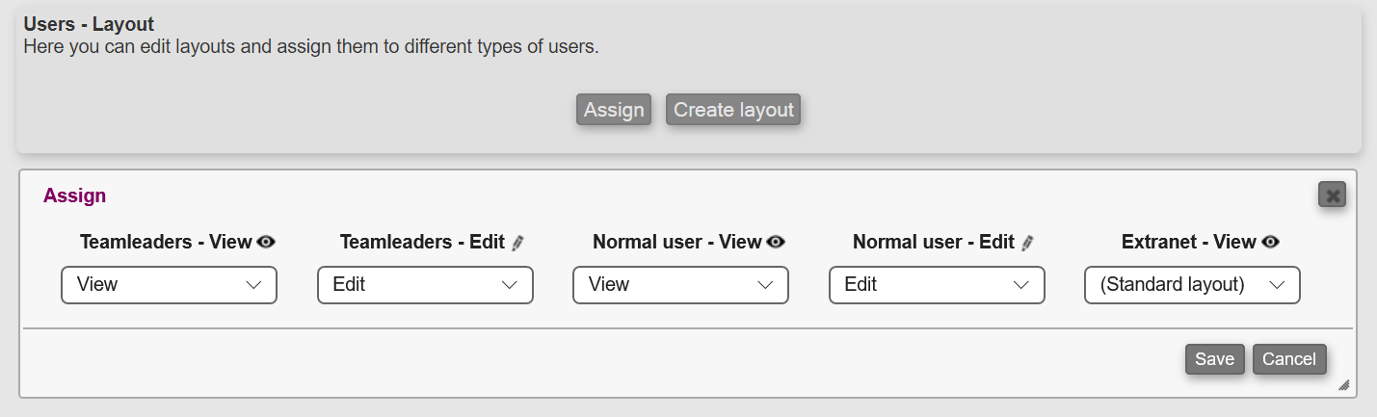Save the layout assignments
This screenshot has width=1377, height=417.
click(1214, 359)
